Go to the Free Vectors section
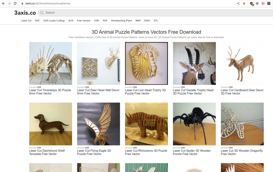Image resolution: width=273 pixels, height=172 pixels. point(84,21)
